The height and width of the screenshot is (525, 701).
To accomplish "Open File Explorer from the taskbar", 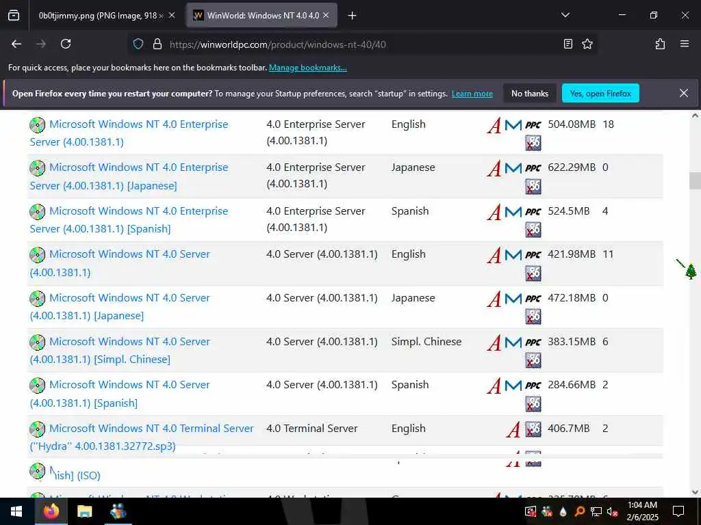I will [x=84, y=511].
